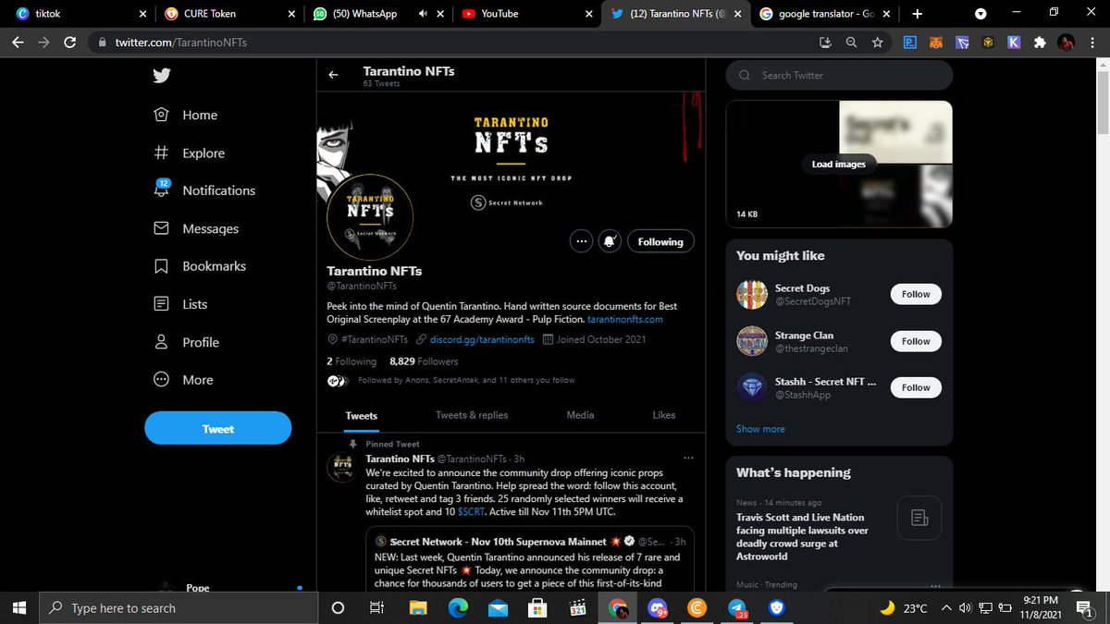Open MetaMask fox extension
Screen dimensions: 1110x624
click(x=936, y=43)
